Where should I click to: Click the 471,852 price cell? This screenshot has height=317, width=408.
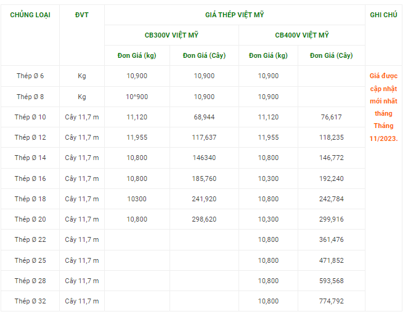coord(332,260)
